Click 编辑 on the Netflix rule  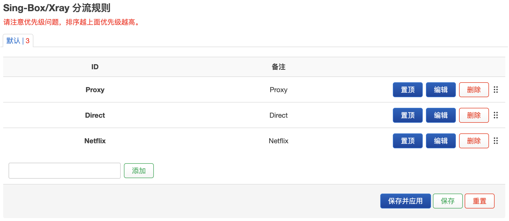pos(441,141)
